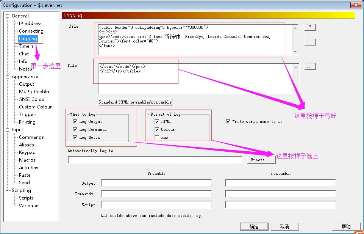Click the Output preamble field
The width and height of the screenshot is (364, 234).
tap(156, 183)
